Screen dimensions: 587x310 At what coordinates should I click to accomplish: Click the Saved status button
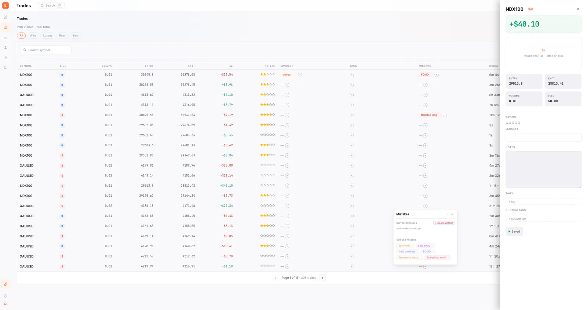pyautogui.click(x=514, y=231)
